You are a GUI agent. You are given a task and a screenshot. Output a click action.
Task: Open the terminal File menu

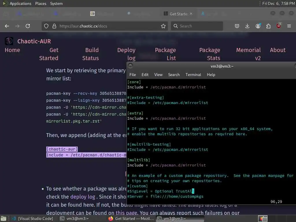pos(133,75)
